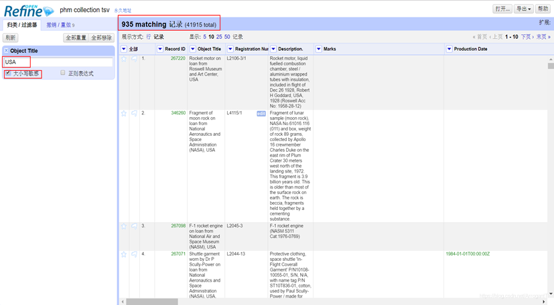
Task: Click the horizontal scrollbar thumb
Action: click(x=152, y=302)
